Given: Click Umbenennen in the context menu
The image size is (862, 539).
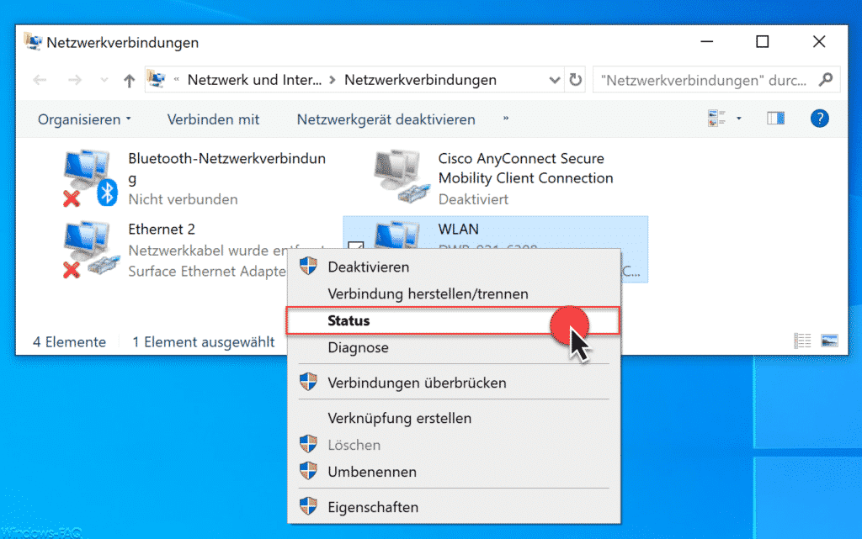Looking at the screenshot, I should tap(454, 472).
